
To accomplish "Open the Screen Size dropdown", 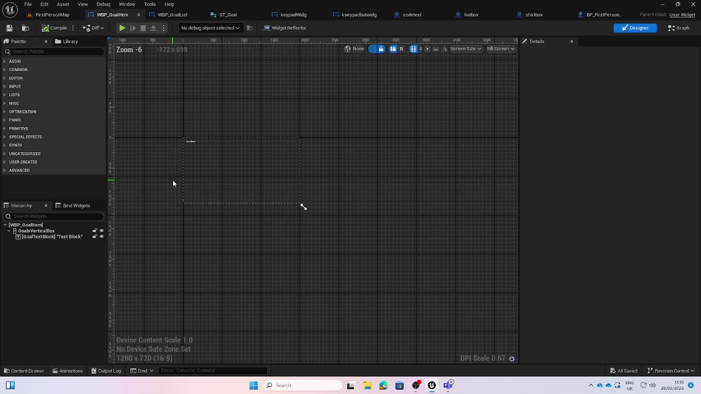I will pos(466,49).
